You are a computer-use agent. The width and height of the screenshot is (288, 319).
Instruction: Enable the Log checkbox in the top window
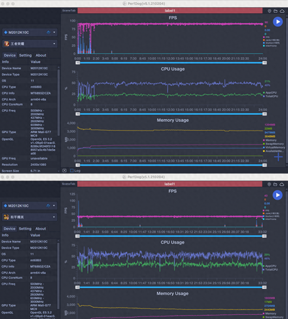pyautogui.click(x=72, y=170)
